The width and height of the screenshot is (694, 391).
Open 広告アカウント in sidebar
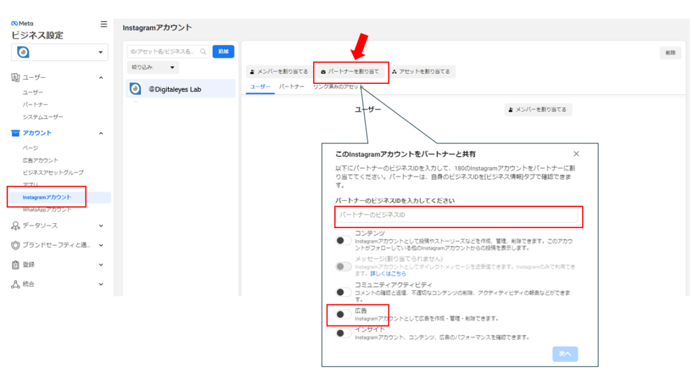pyautogui.click(x=40, y=160)
